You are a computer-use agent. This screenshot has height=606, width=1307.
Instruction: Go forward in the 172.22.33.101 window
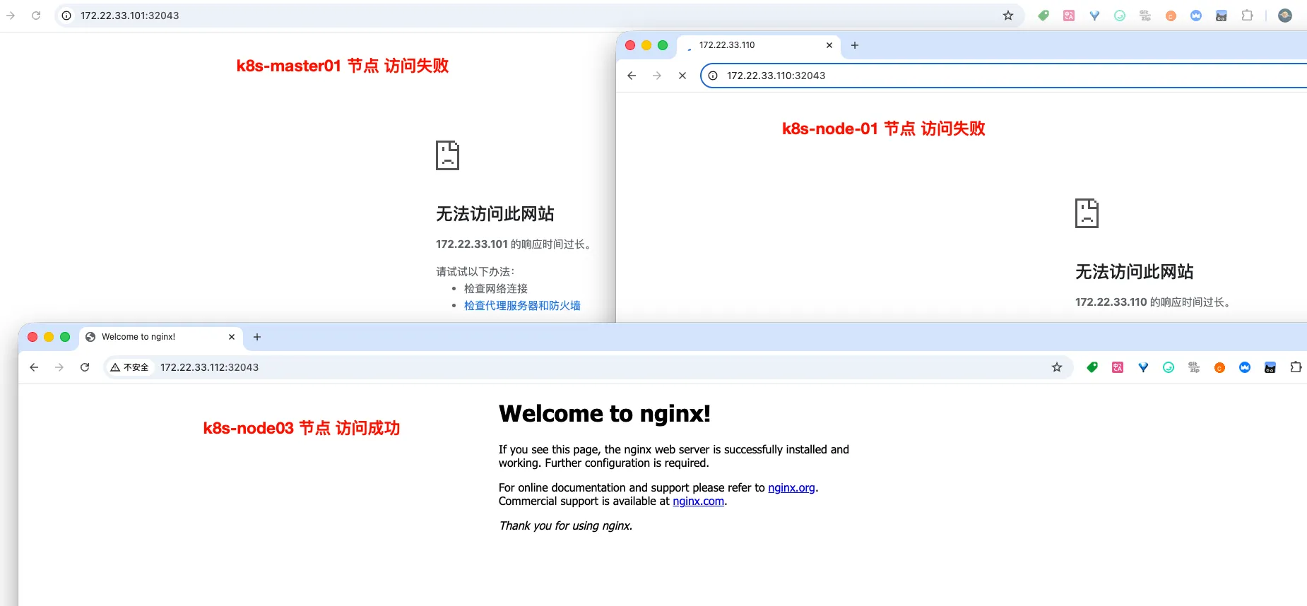[11, 16]
